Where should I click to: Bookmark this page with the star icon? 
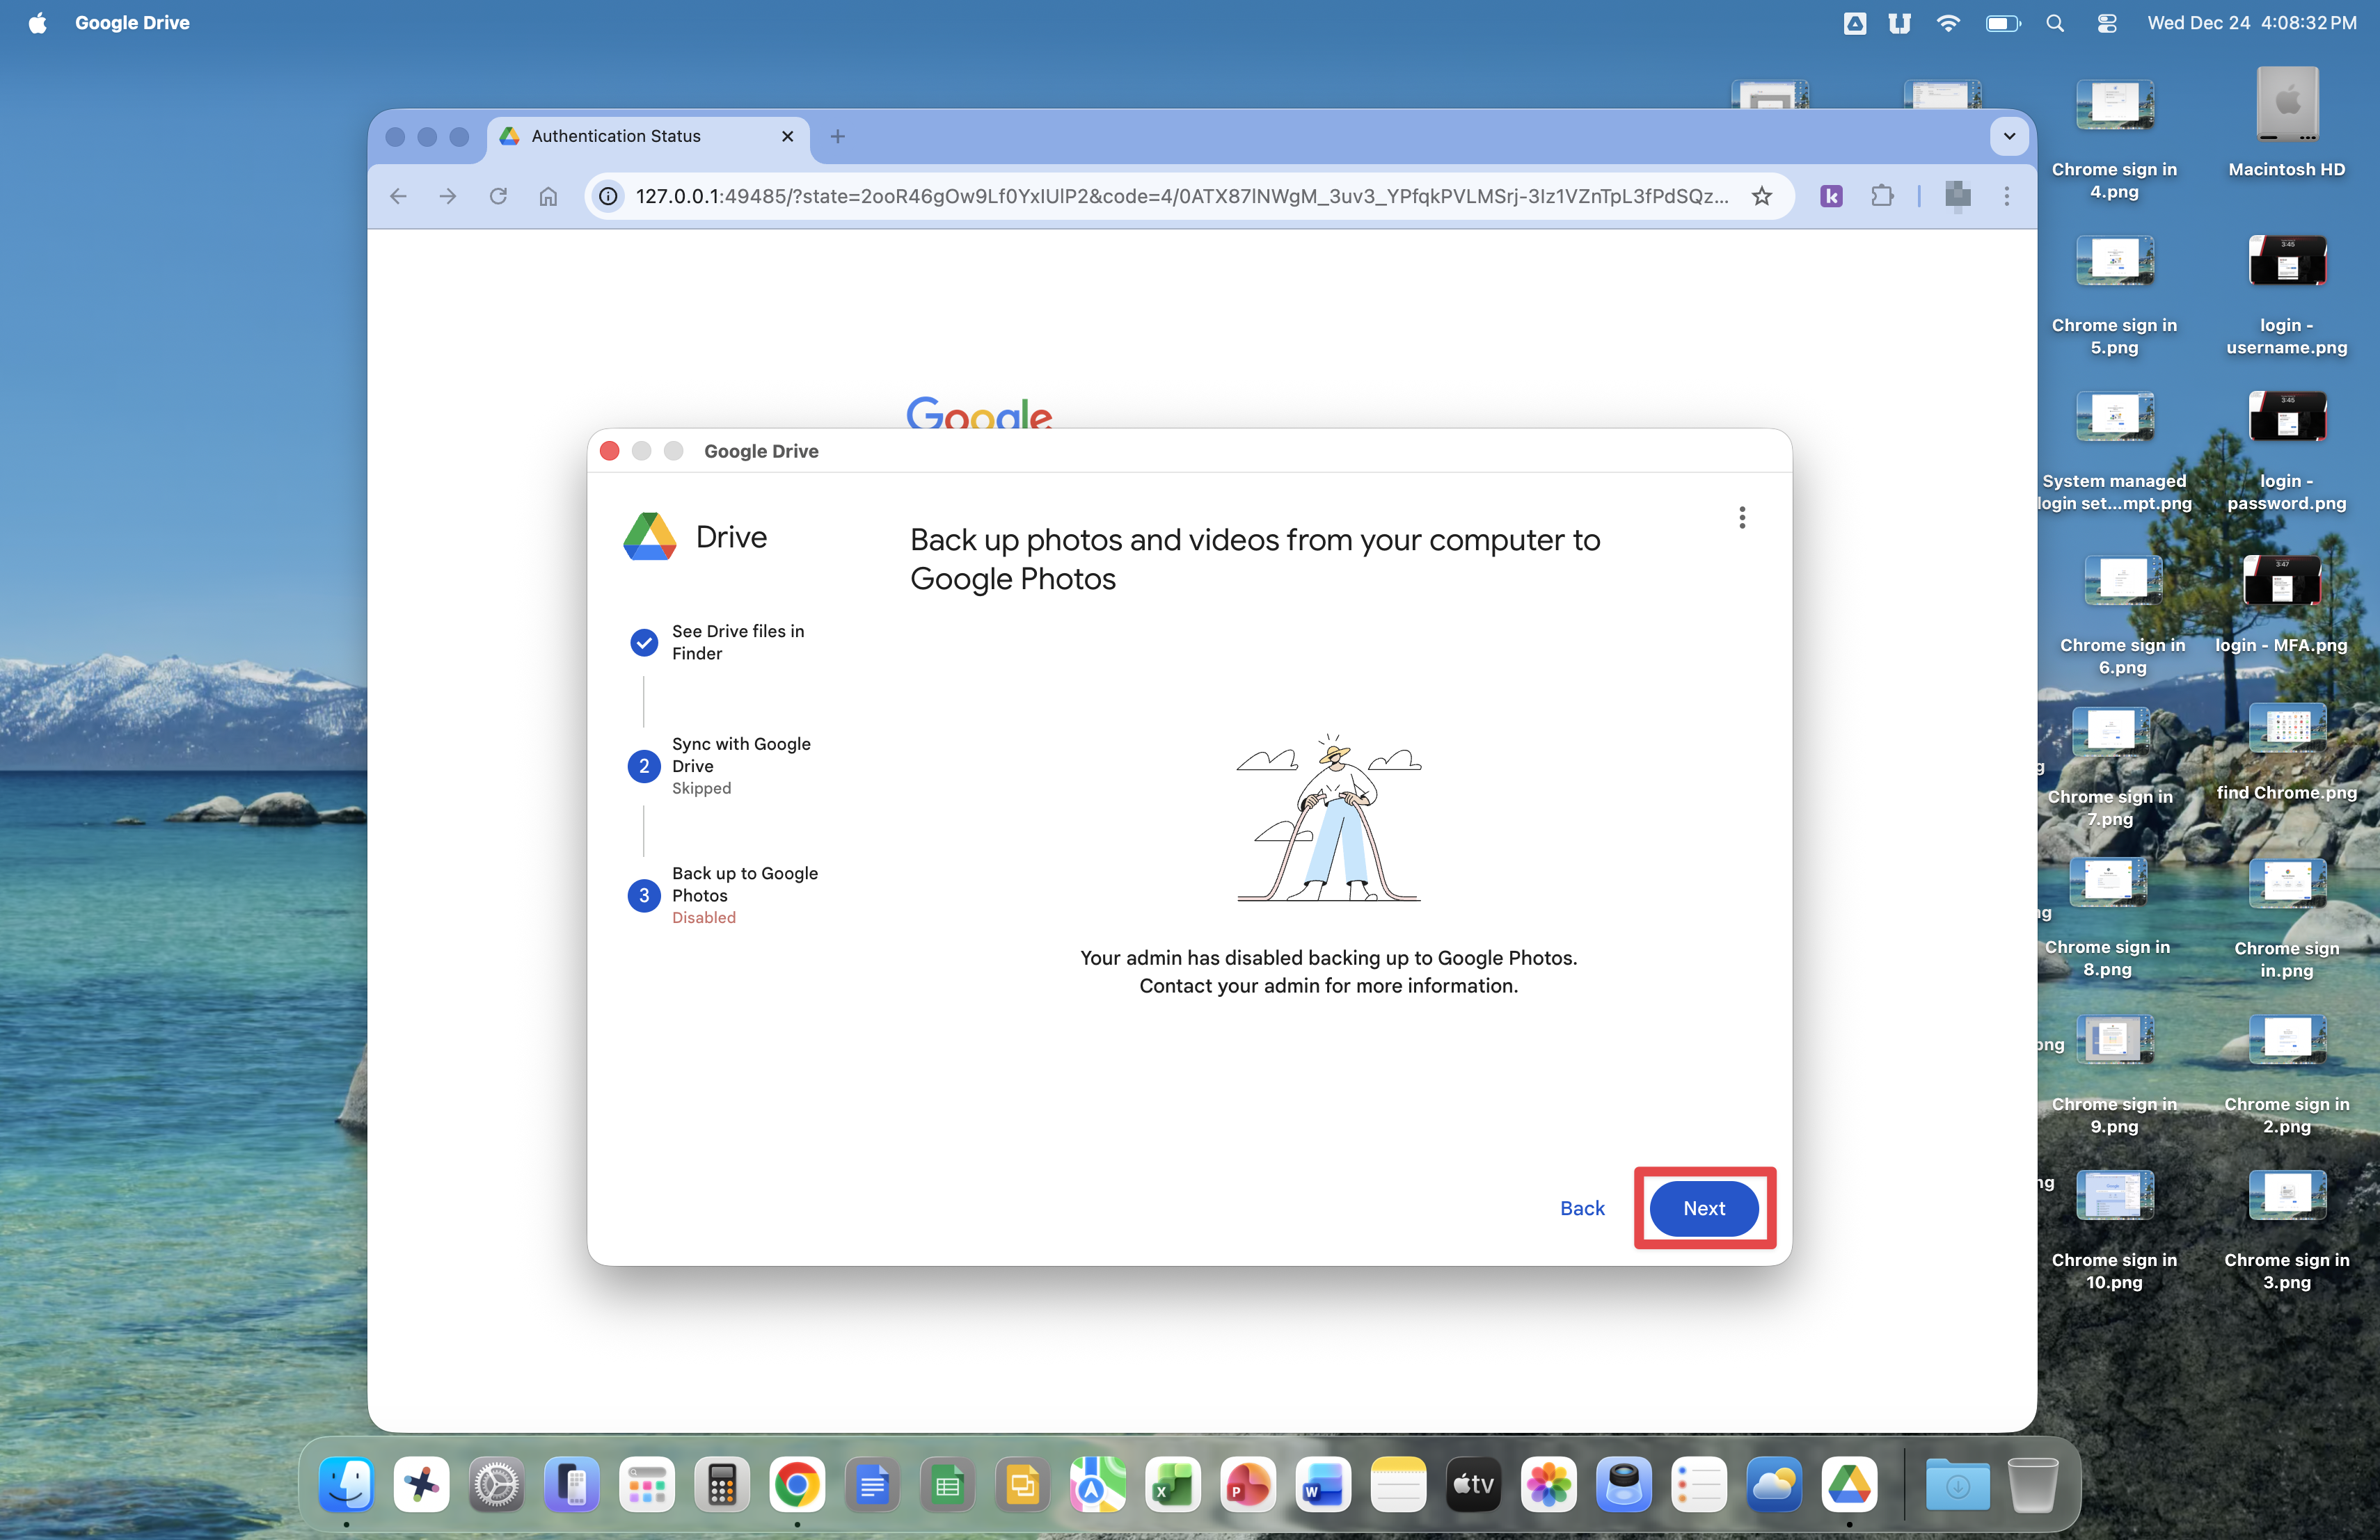(1762, 196)
